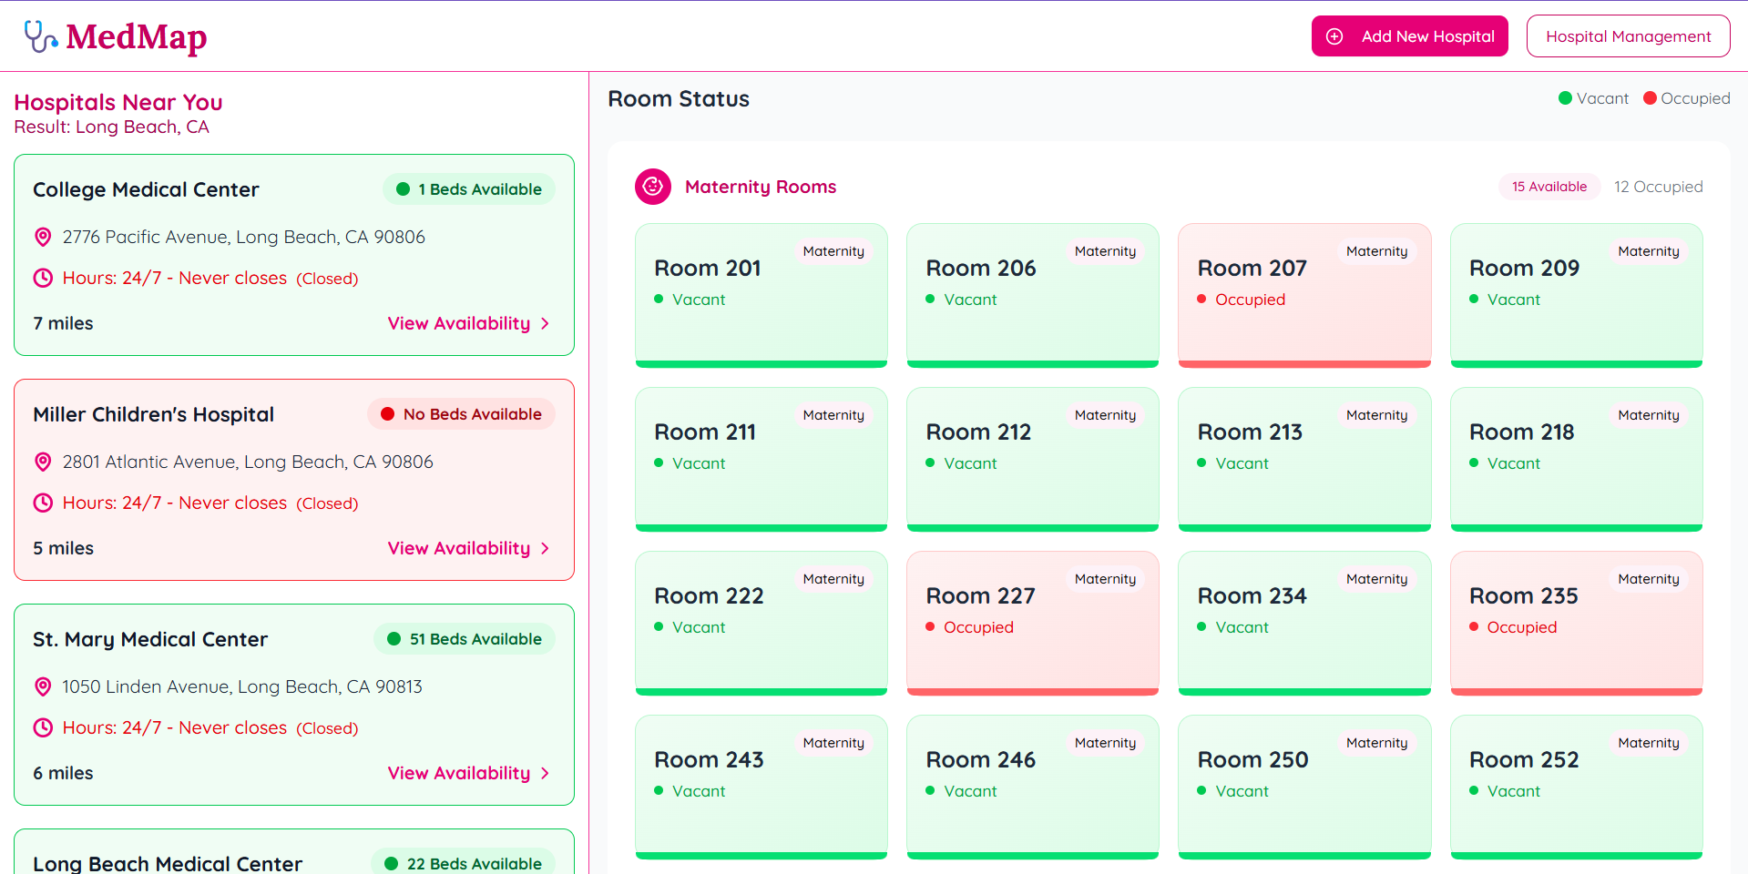Open the Room 252 card
The width and height of the screenshot is (1748, 874).
(1577, 787)
